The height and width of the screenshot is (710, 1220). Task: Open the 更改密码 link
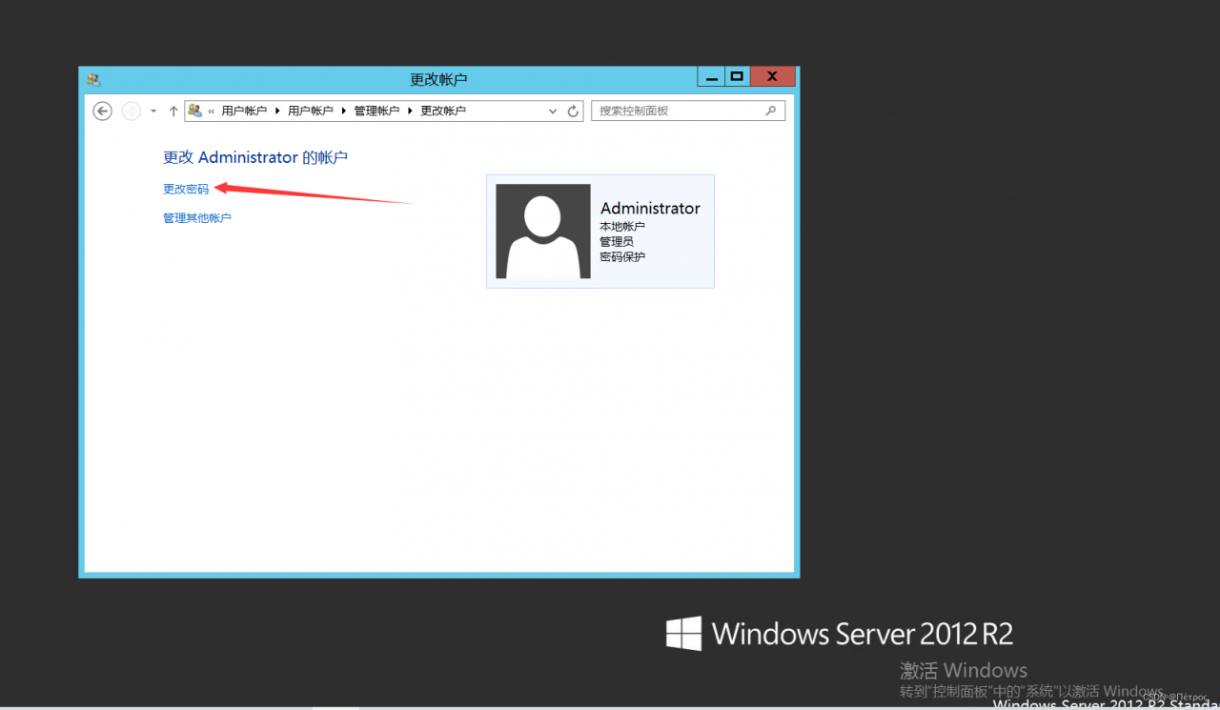point(186,190)
